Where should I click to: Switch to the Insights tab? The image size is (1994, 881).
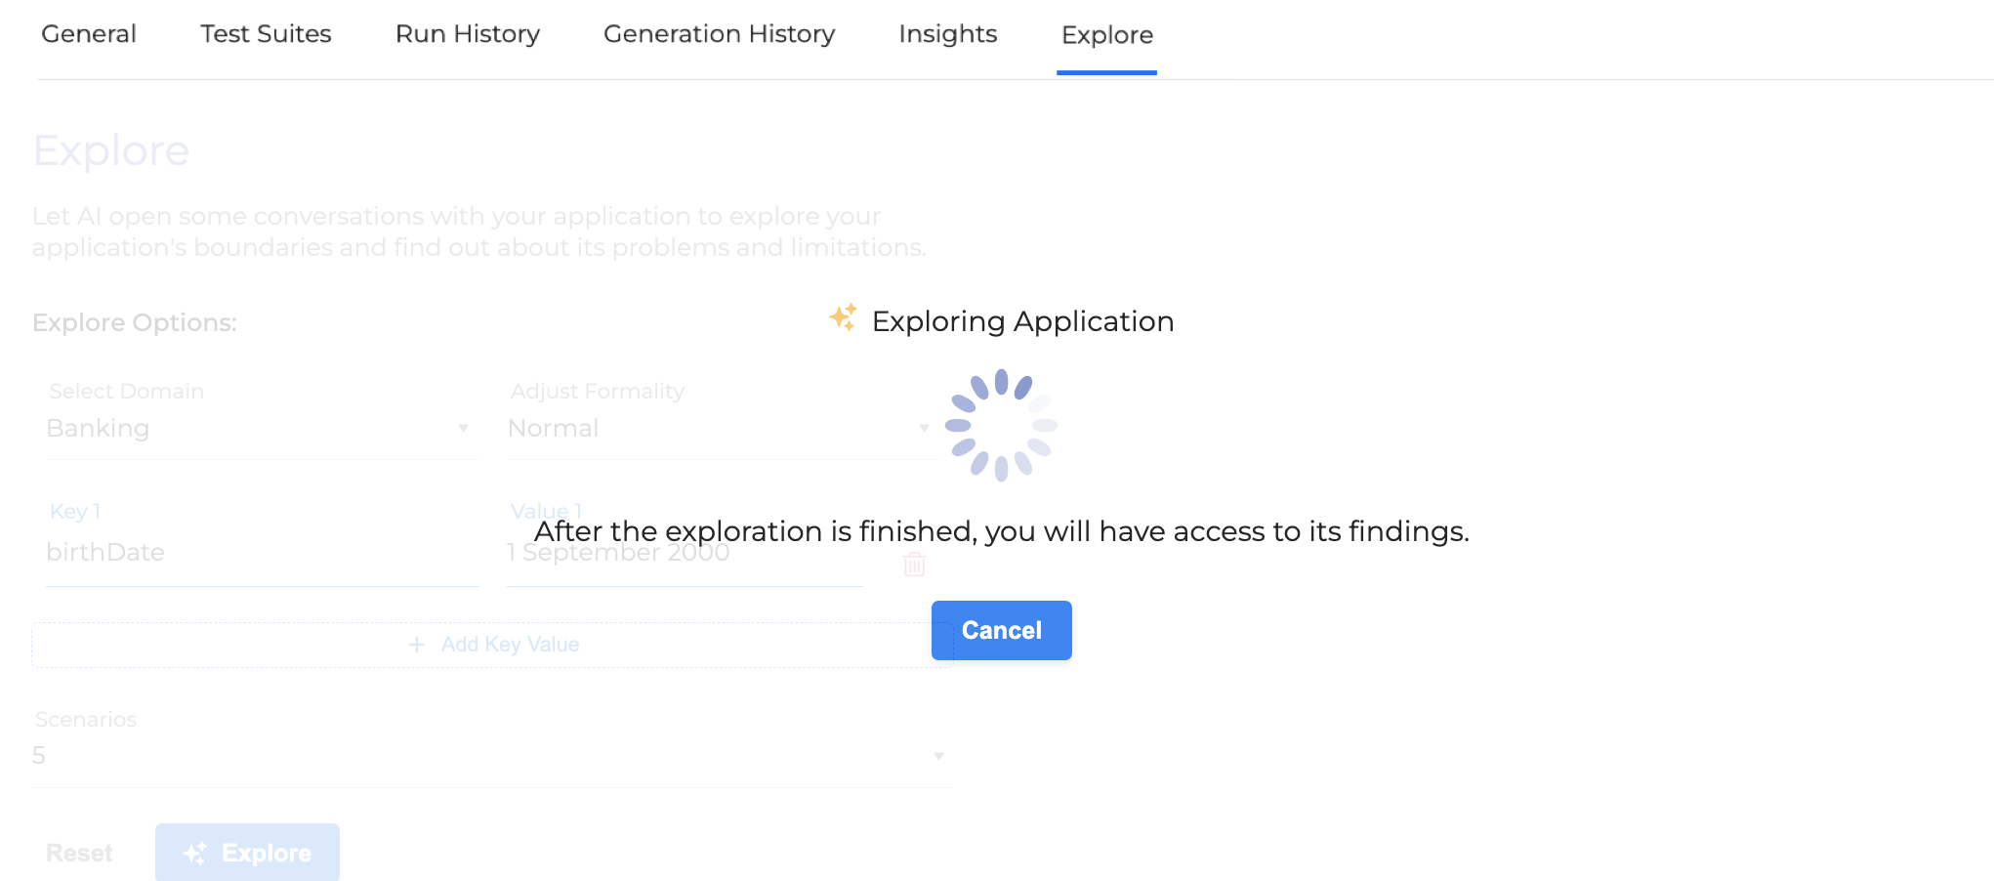tap(946, 34)
